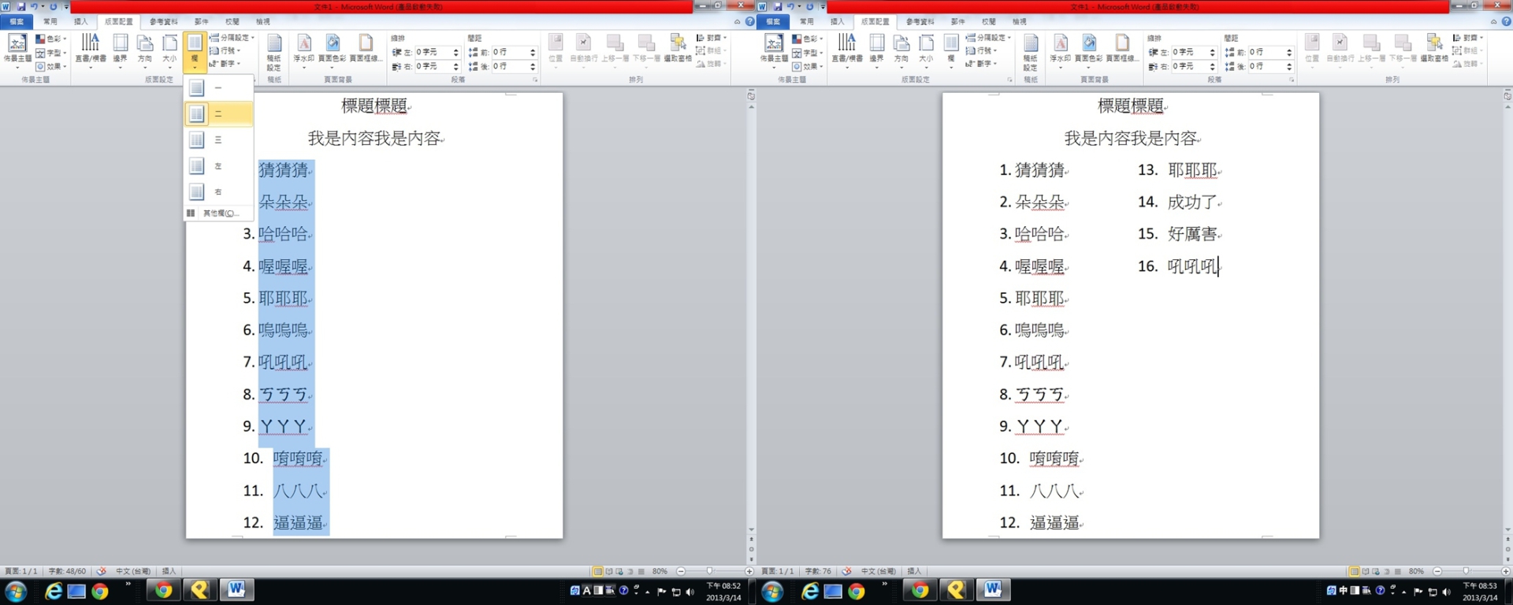1513x605 pixels.
Task: Open Internet Explorer from the left taskbar
Action: pos(53,591)
